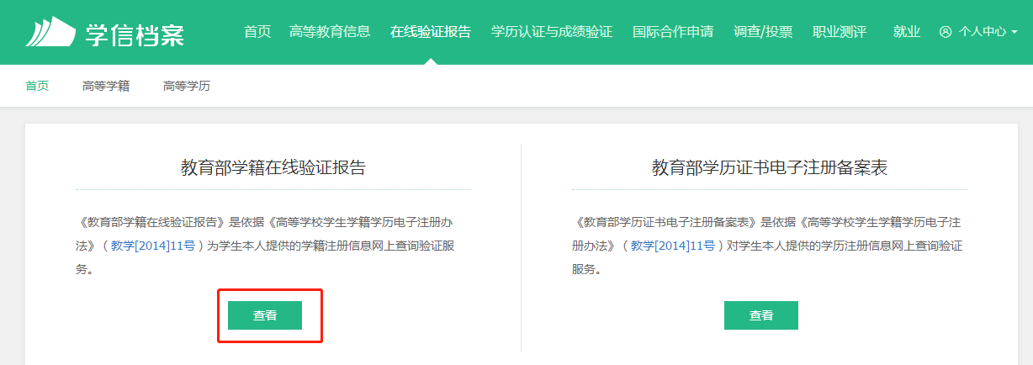Switch to 首页 sub-navigation tab
This screenshot has height=365, width=1033.
37,86
